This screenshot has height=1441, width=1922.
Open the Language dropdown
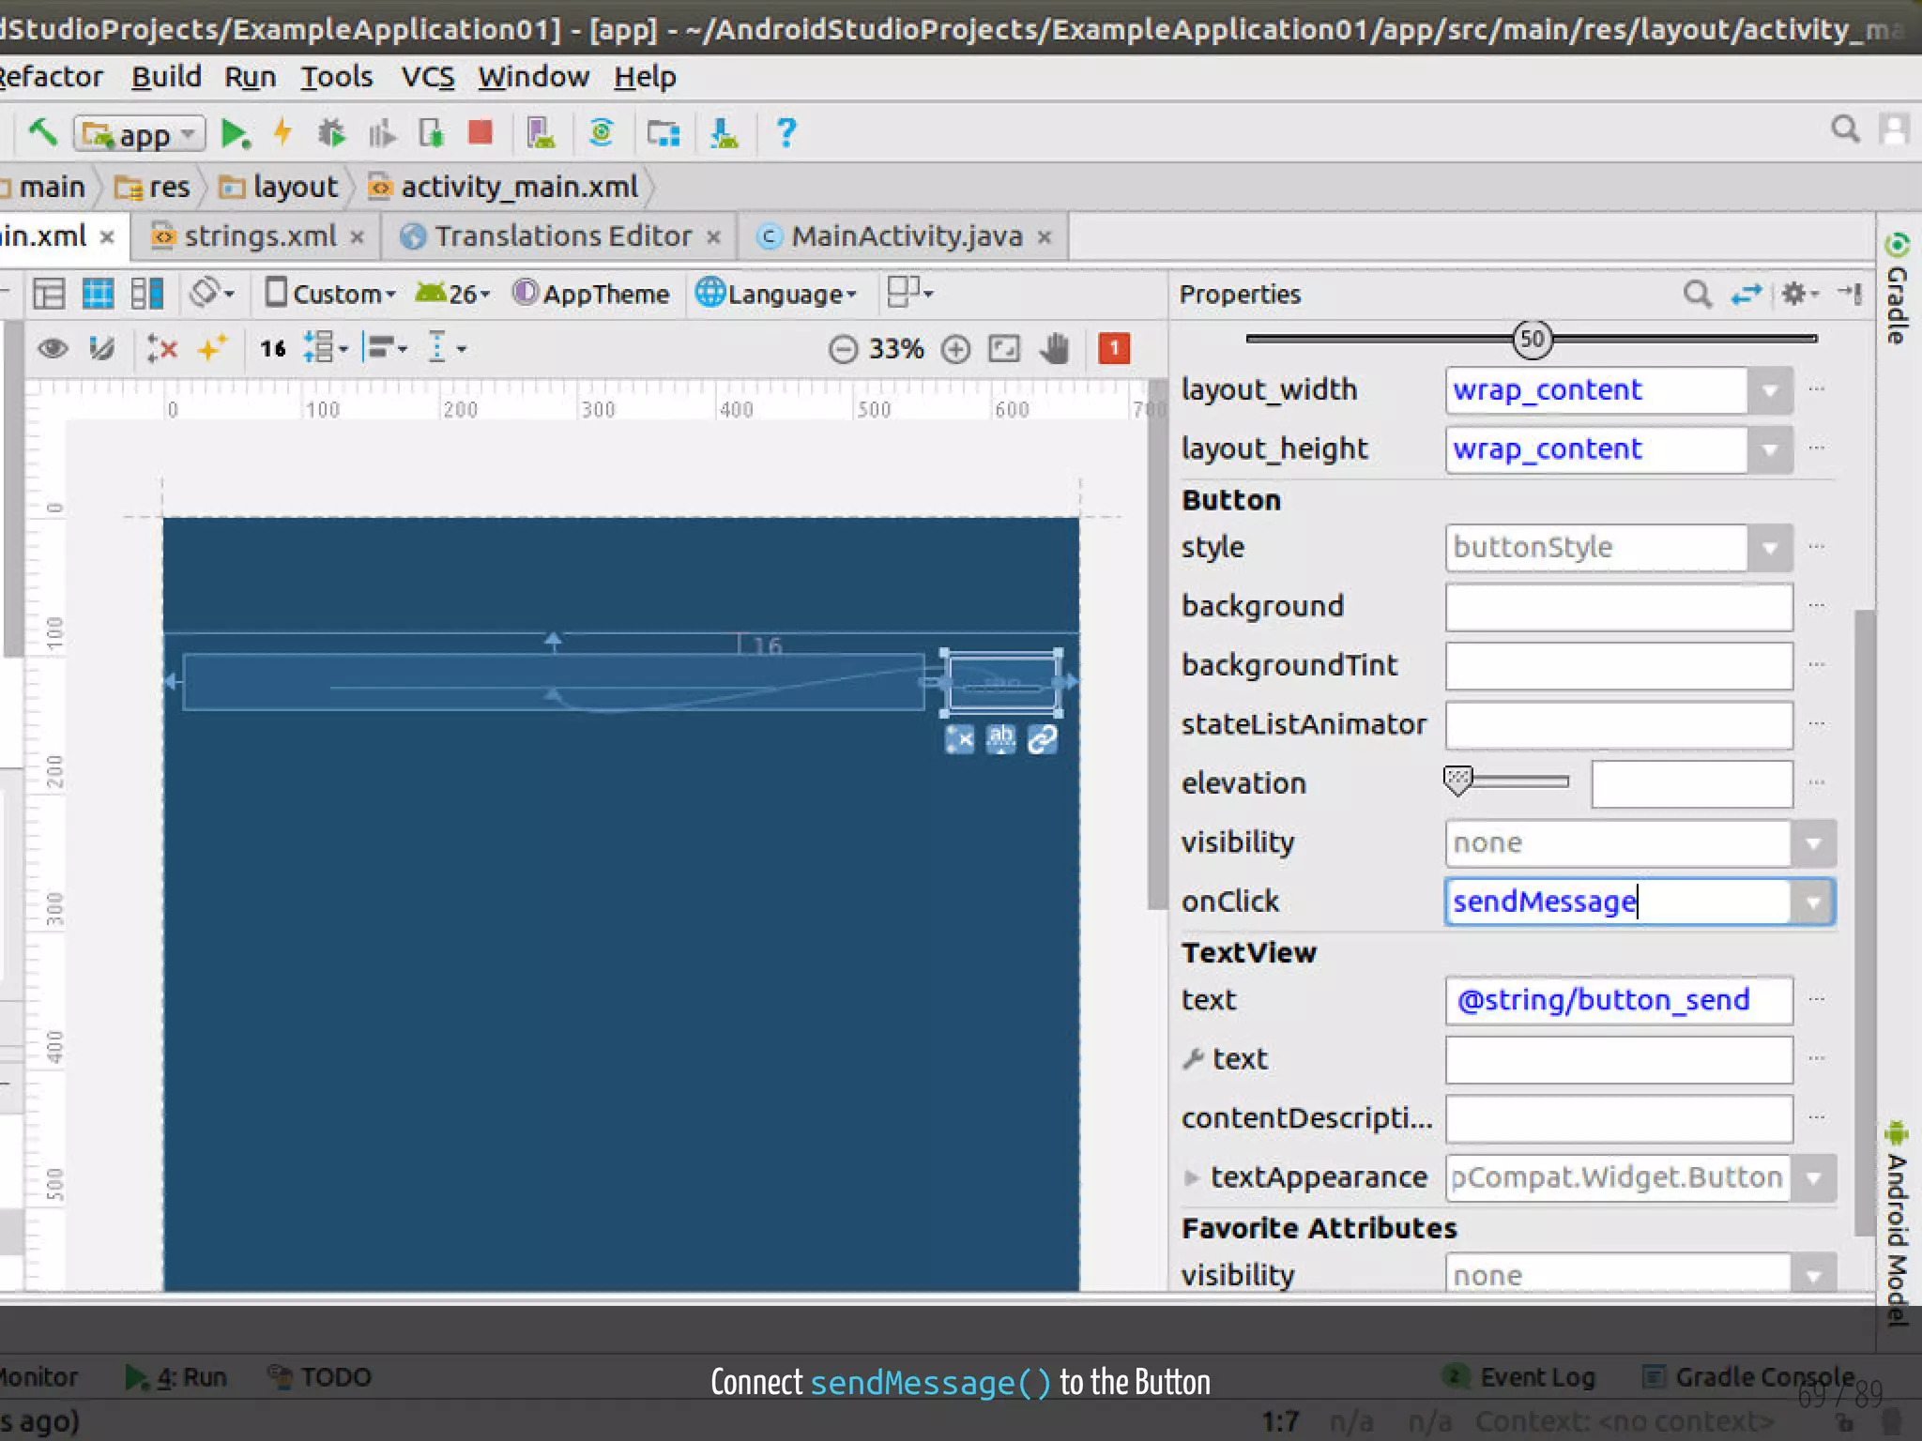[777, 294]
